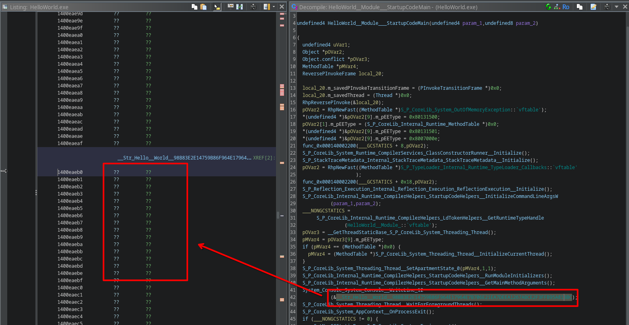Screen dimensions: 629x325
Task: Click the Listing vertical scrollbar thumb
Action: (278, 215)
